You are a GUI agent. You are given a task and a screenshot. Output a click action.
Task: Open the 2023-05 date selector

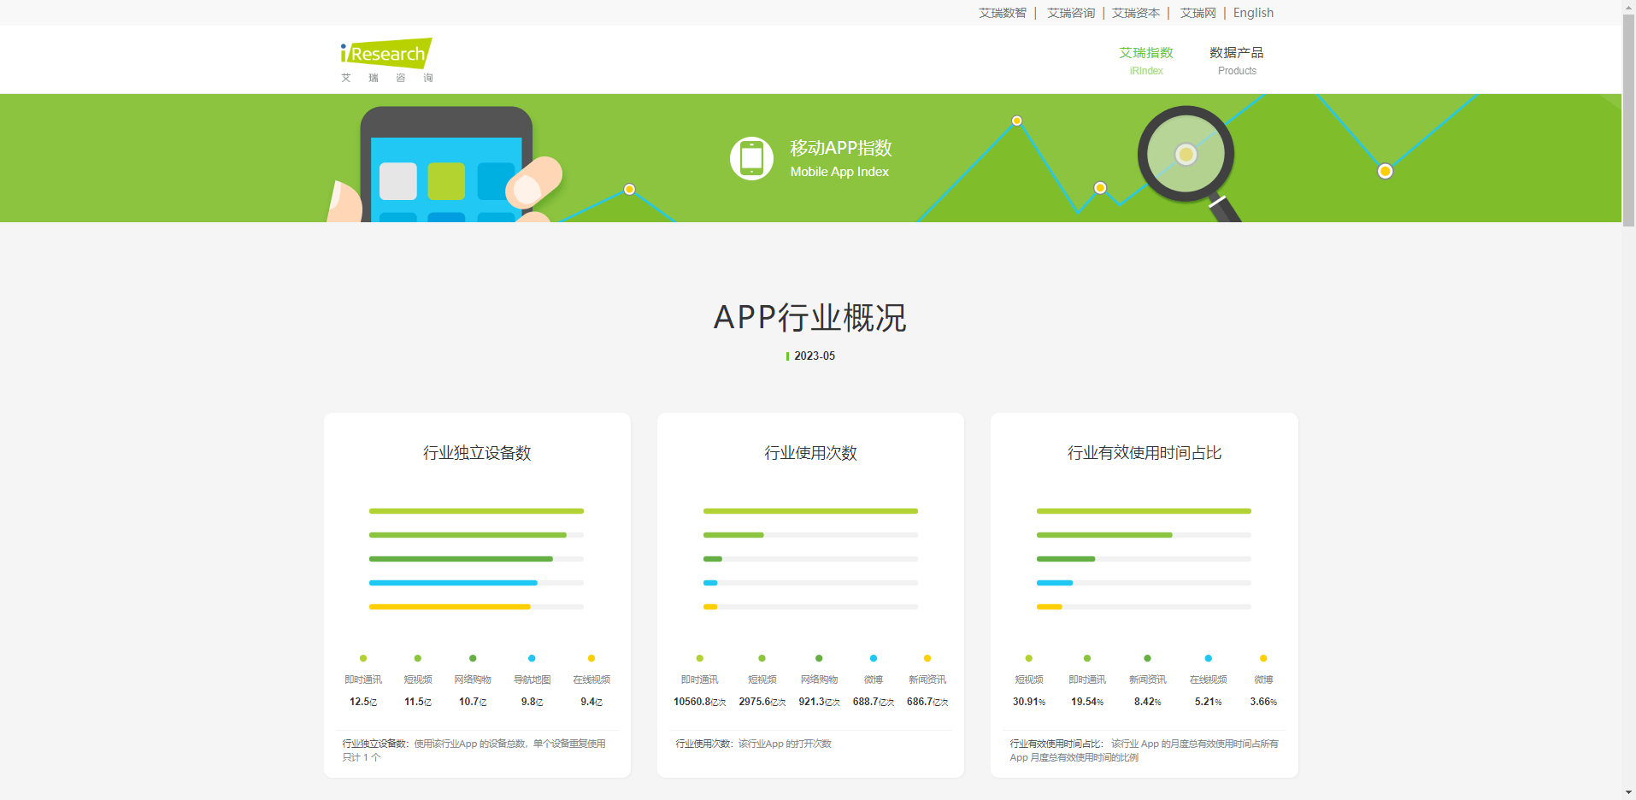pos(813,356)
